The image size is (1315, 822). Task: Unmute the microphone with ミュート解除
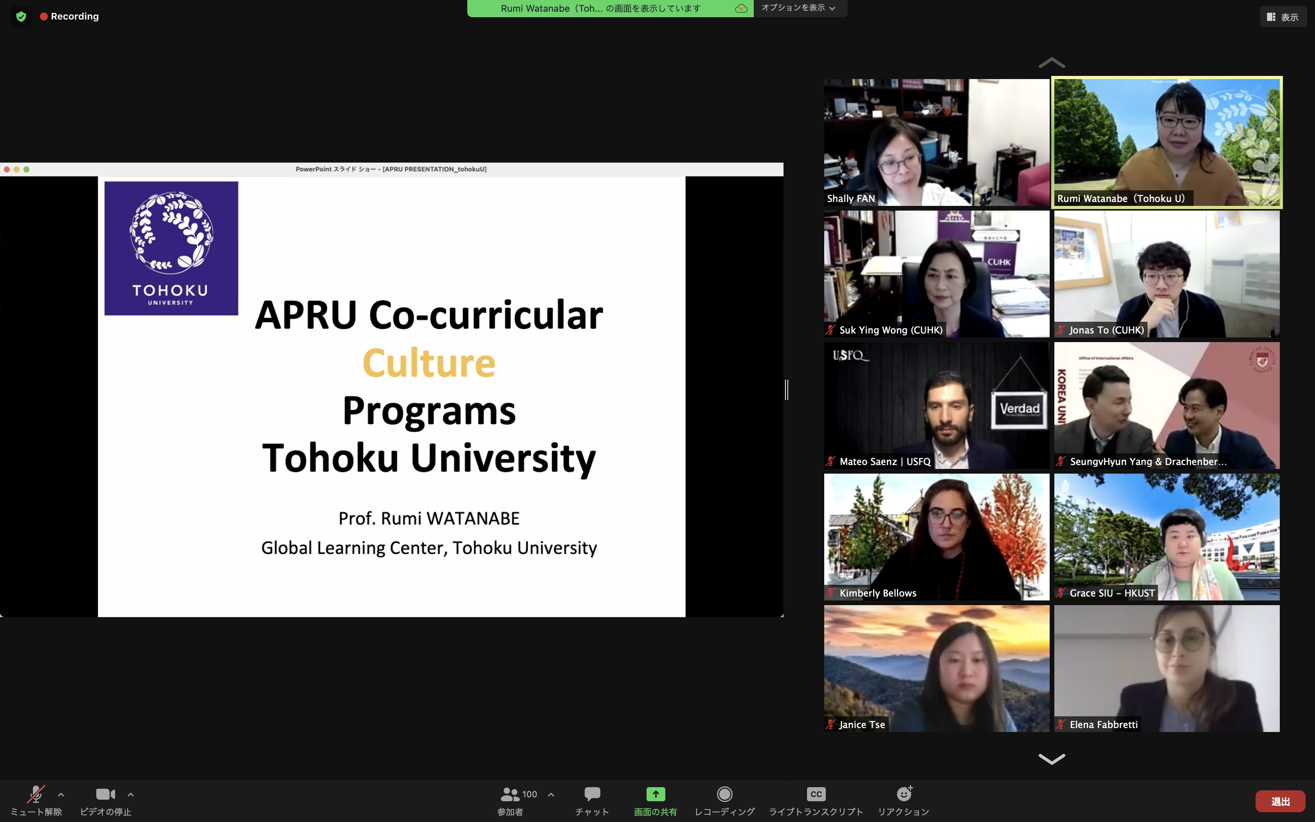tap(36, 801)
